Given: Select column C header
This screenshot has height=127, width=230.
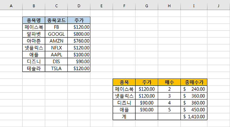Looking at the screenshot, I should 56,6.
